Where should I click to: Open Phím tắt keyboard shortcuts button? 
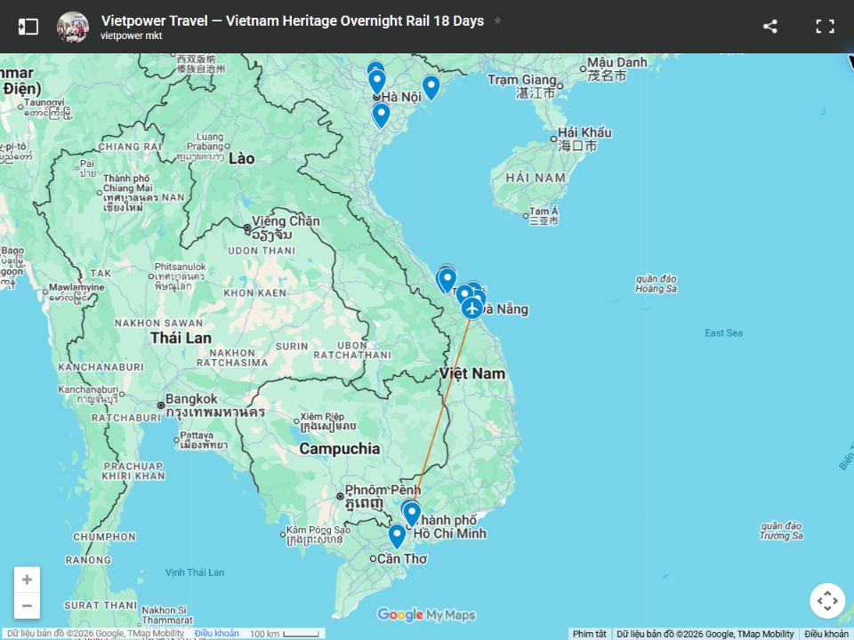point(590,634)
